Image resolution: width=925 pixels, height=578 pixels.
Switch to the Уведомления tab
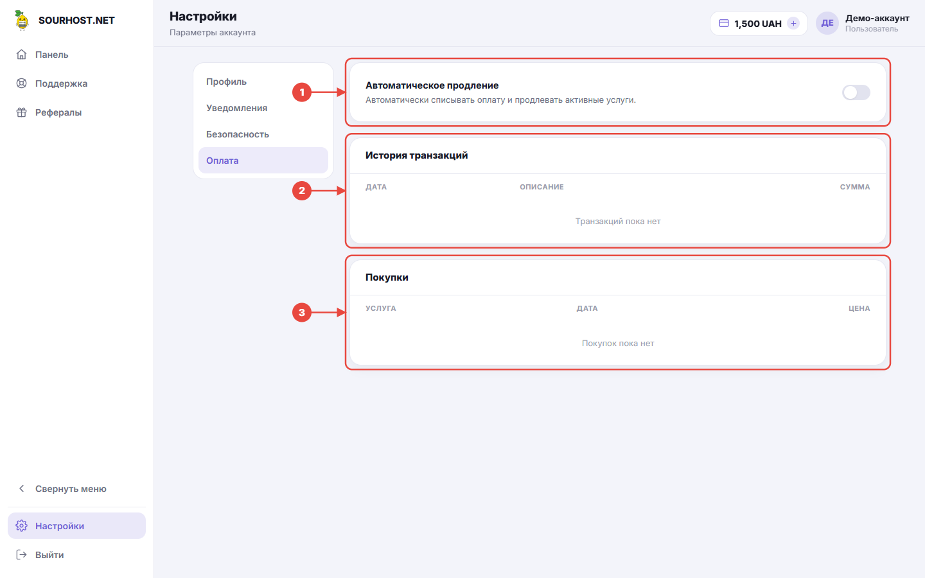(x=263, y=108)
